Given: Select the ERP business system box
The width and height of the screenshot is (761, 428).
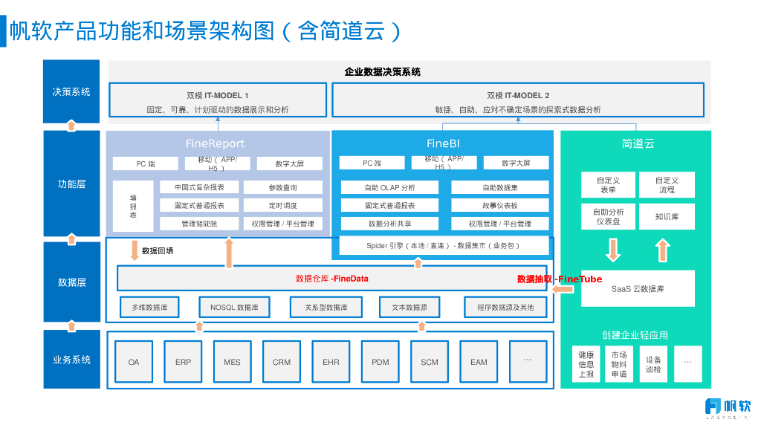Looking at the screenshot, I should pos(183,362).
